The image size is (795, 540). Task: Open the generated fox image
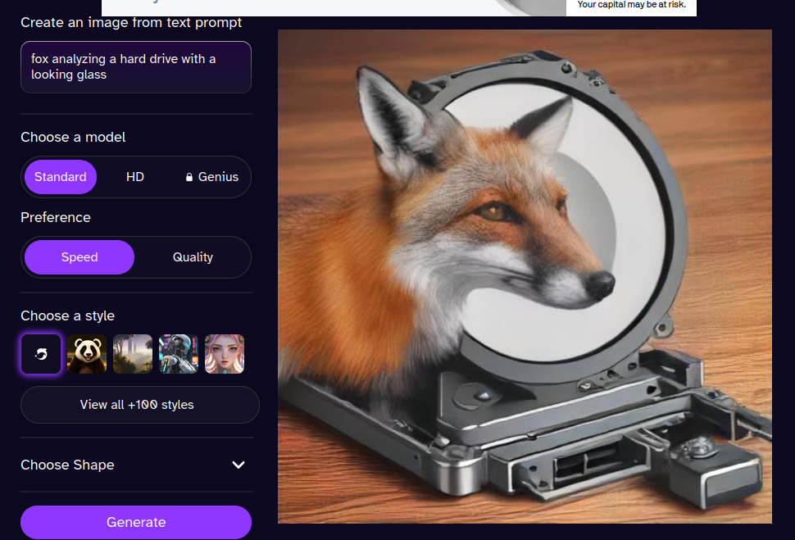pos(525,276)
